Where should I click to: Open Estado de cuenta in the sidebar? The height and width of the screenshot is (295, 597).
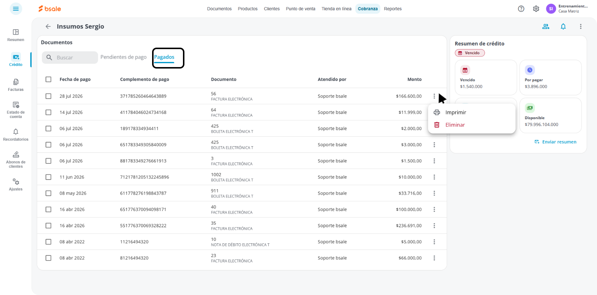point(16,110)
